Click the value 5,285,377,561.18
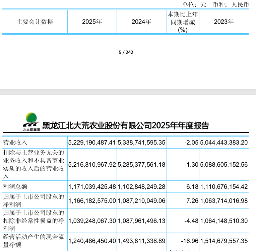The width and height of the screenshot is (256, 251). pos(141,165)
